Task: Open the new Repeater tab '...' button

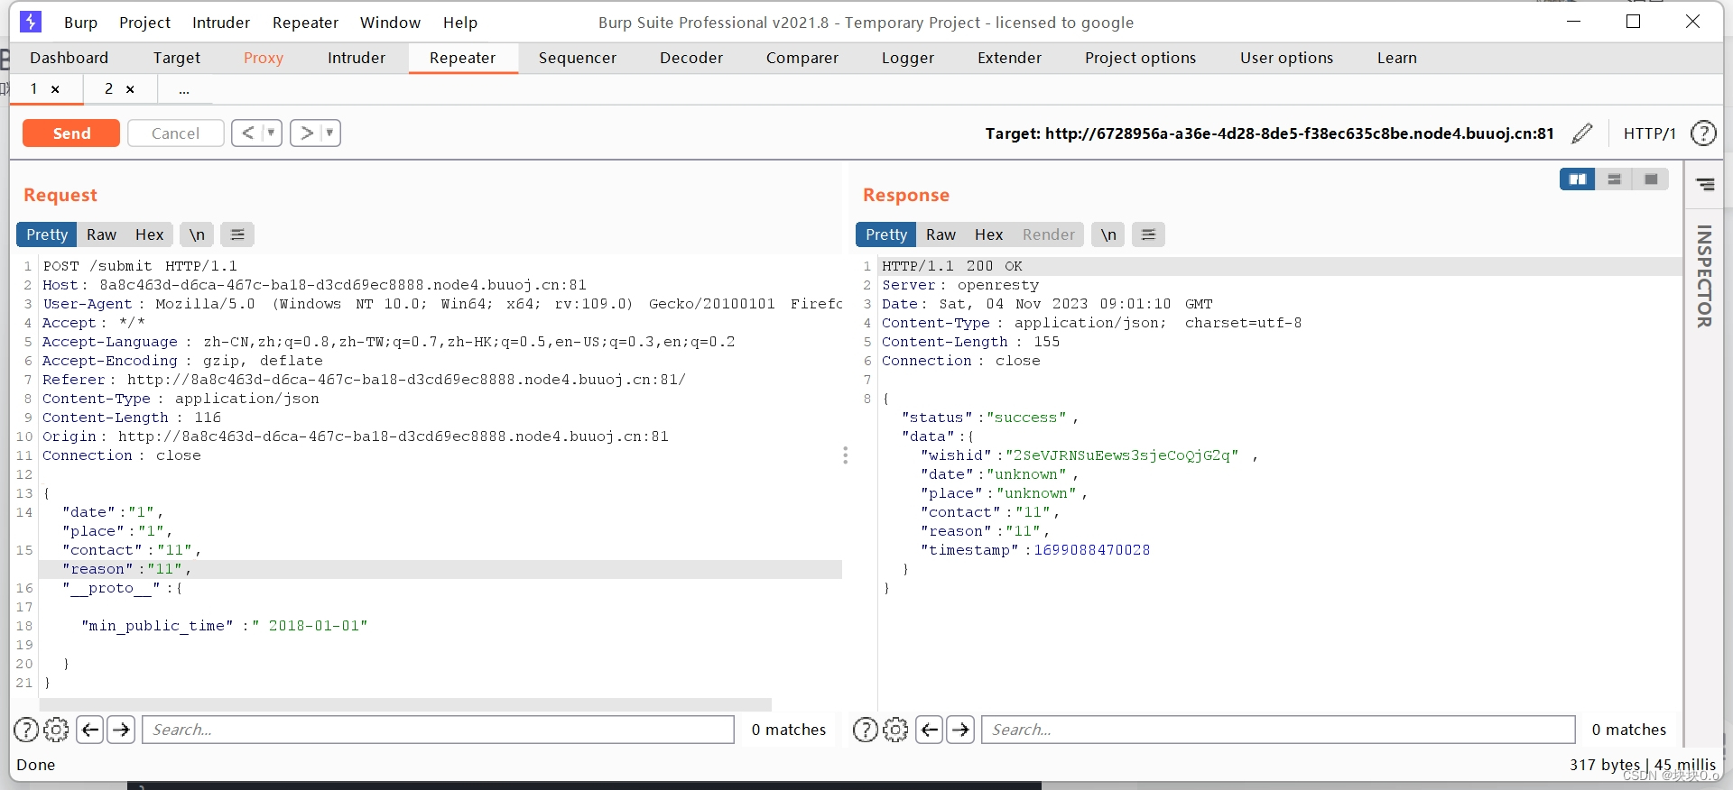Action: click(x=184, y=89)
